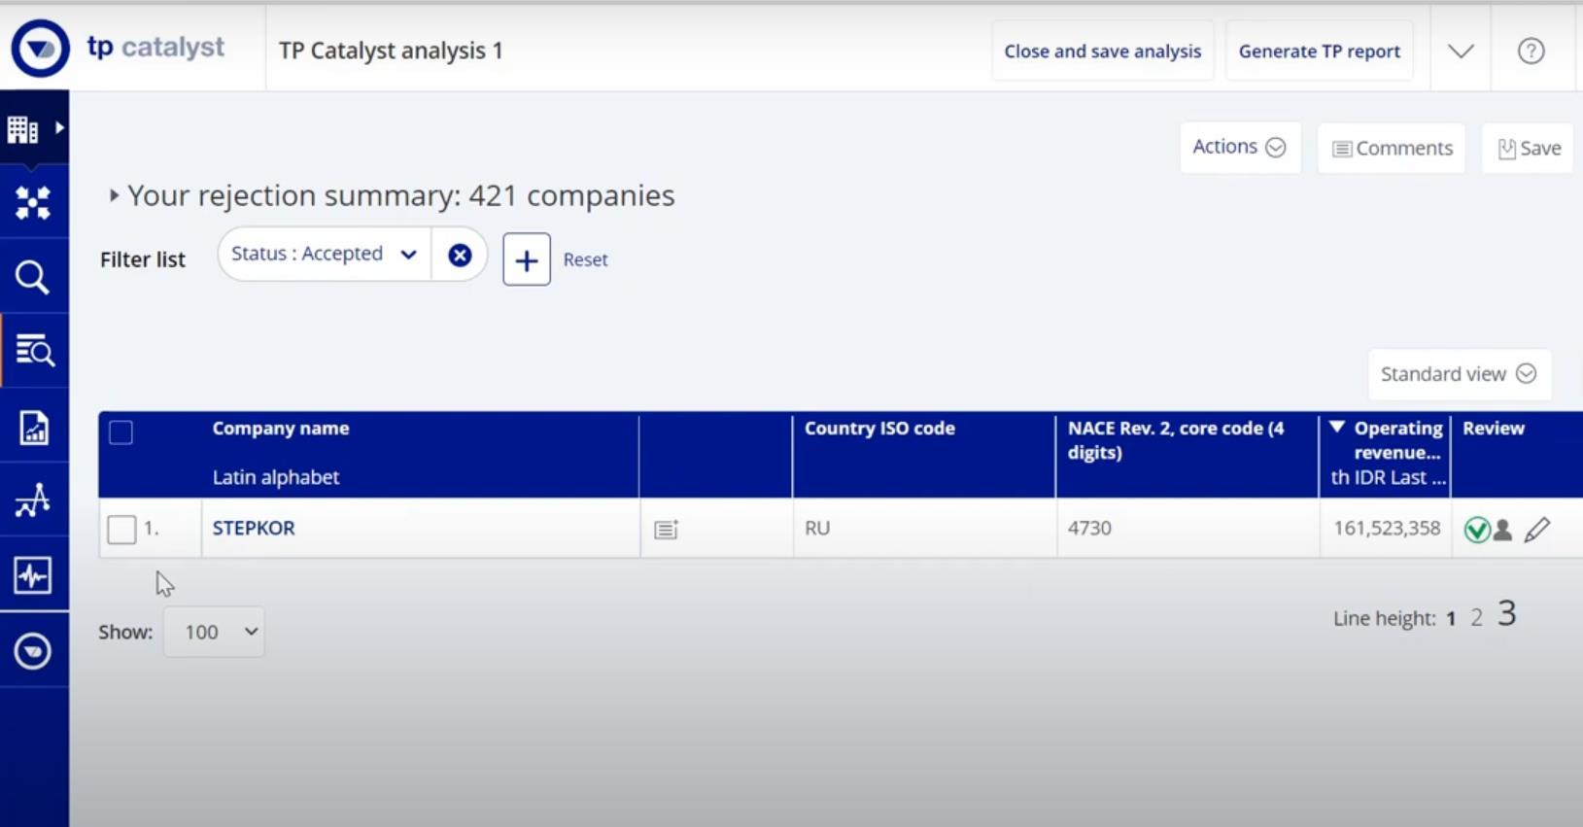Image resolution: width=1583 pixels, height=827 pixels.
Task: Open the Show 100 rows dropdown
Action: click(214, 632)
